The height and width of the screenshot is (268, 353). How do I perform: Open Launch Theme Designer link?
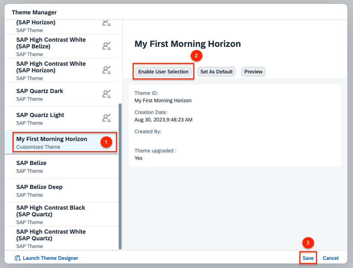pos(46,258)
